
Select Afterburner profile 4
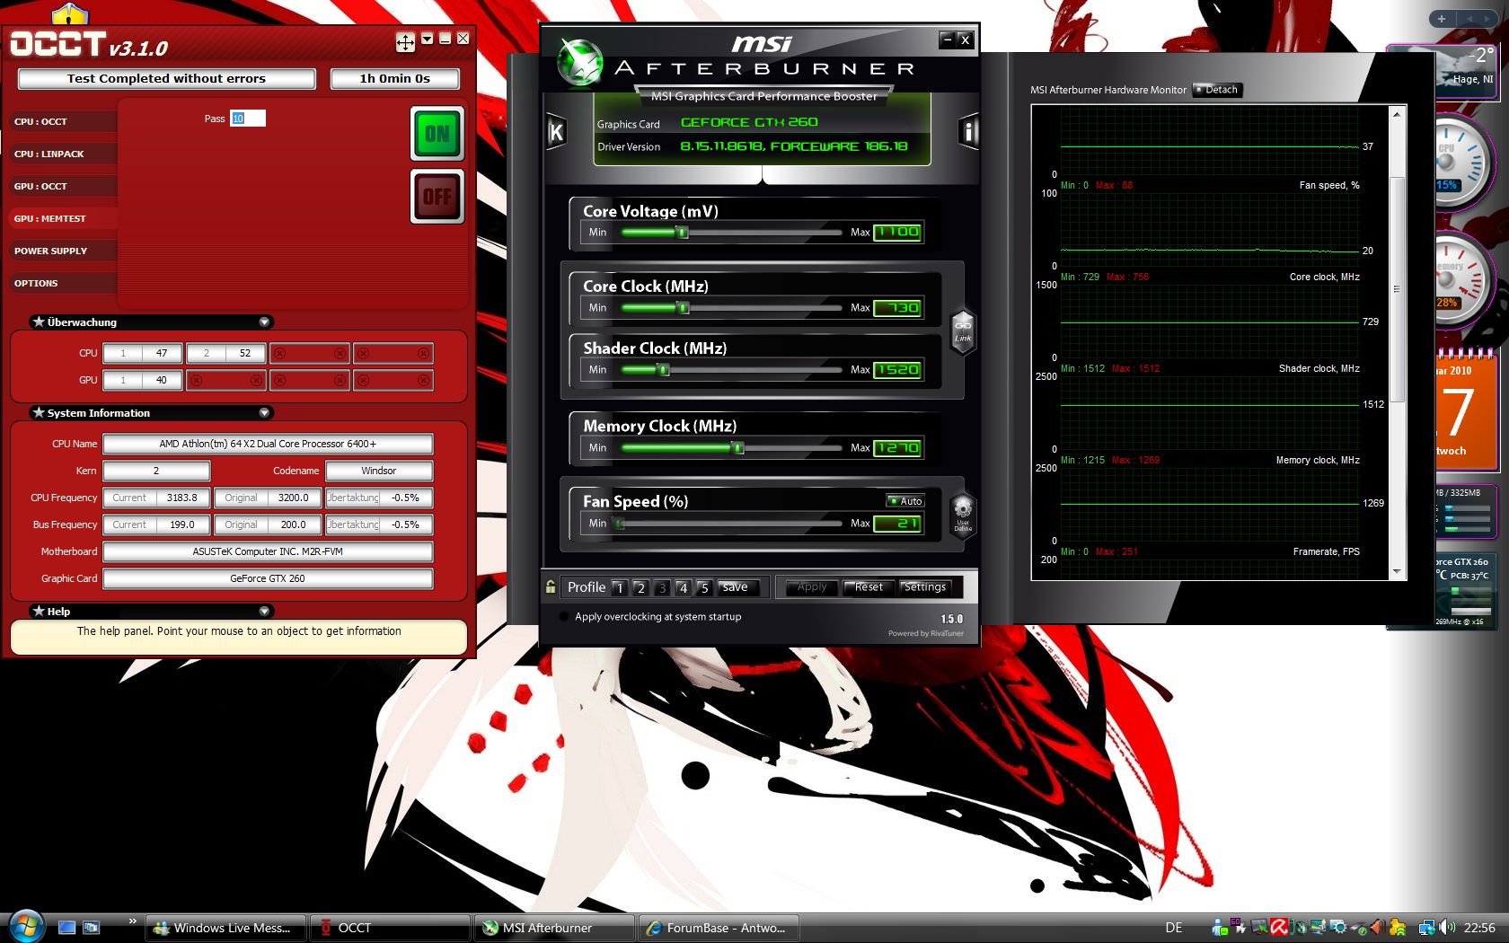pyautogui.click(x=684, y=587)
